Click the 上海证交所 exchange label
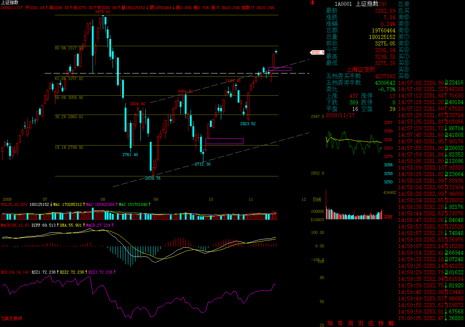The image size is (465, 327). click(x=361, y=69)
